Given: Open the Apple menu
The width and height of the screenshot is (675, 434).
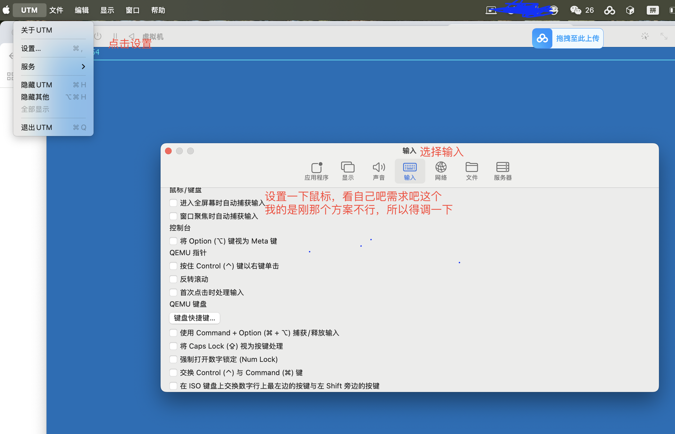Looking at the screenshot, I should pyautogui.click(x=6, y=10).
